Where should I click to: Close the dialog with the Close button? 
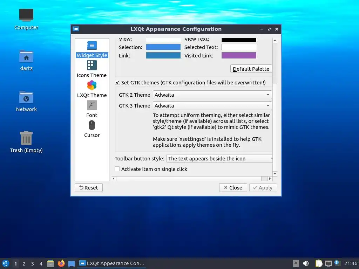pyautogui.click(x=233, y=188)
